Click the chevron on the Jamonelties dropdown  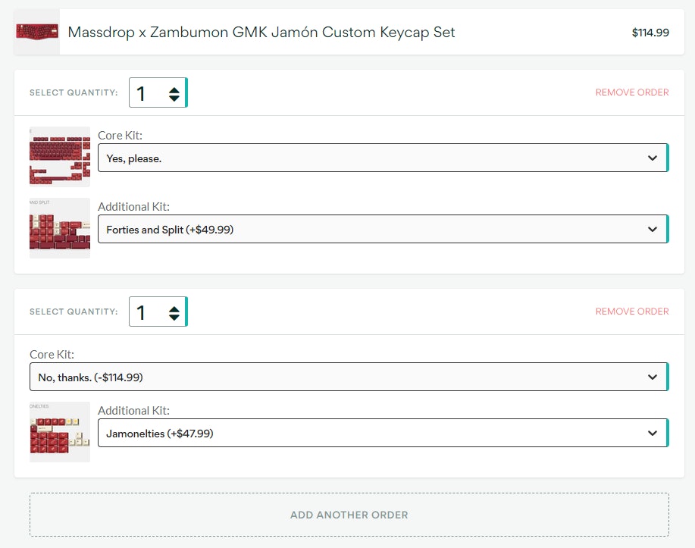tap(653, 434)
